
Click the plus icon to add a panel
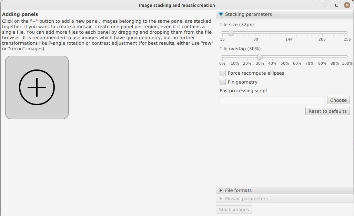tap(37, 87)
